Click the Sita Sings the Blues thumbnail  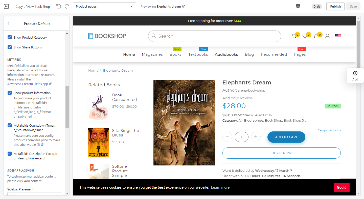(x=99, y=143)
